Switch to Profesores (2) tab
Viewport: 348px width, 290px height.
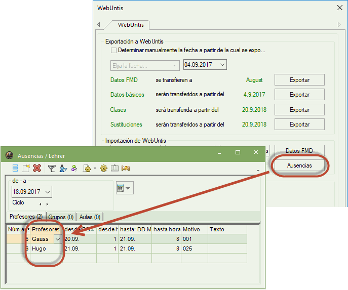[x=26, y=217]
